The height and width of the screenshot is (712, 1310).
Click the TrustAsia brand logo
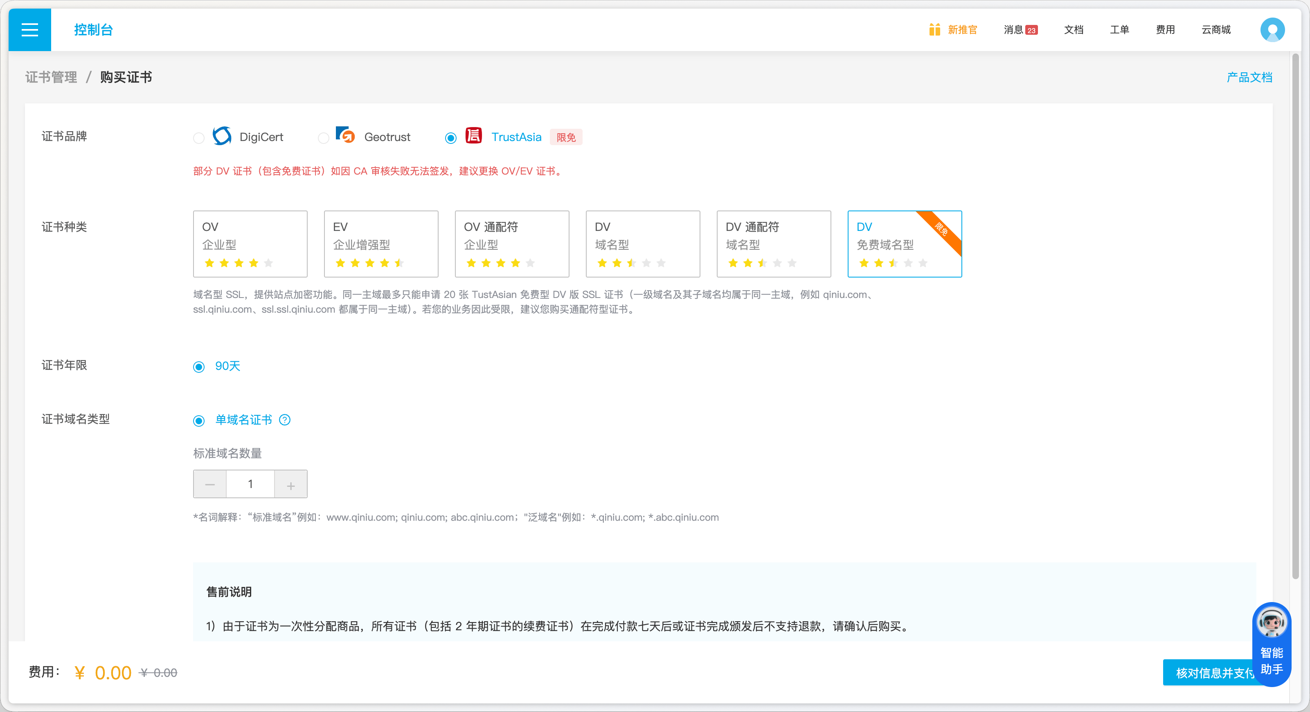(473, 136)
